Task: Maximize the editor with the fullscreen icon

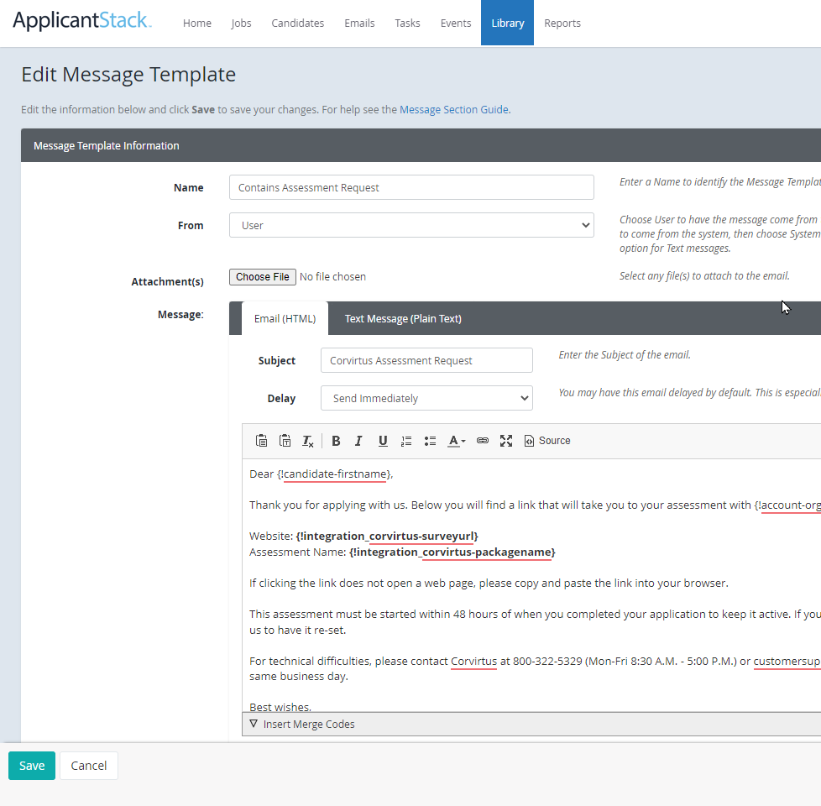Action: pyautogui.click(x=505, y=440)
